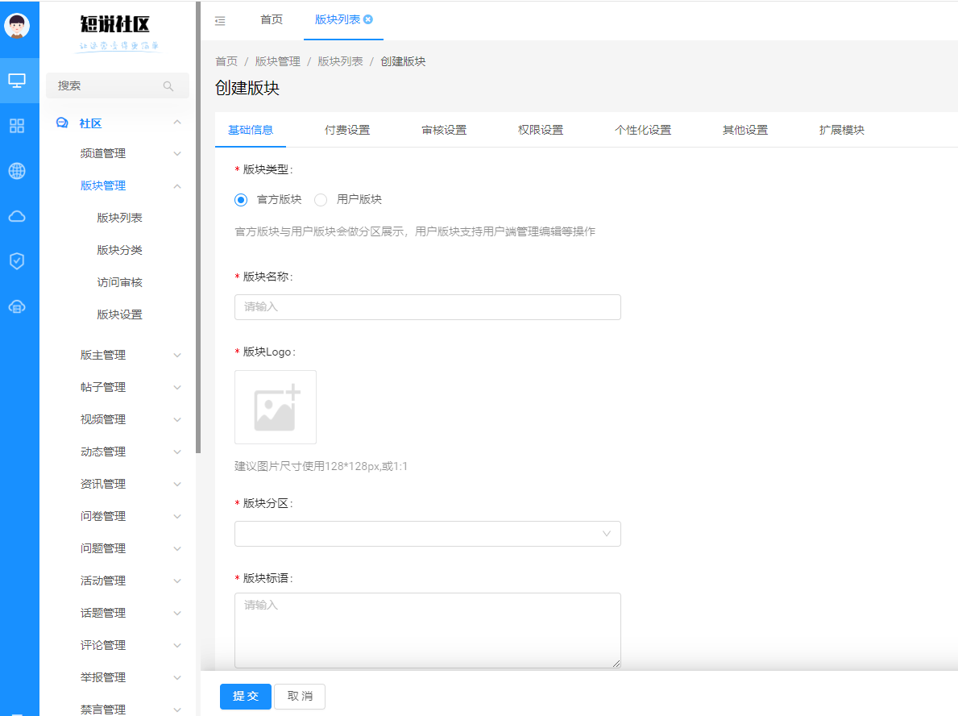
Task: Switch to 权限设置 tab
Action: pos(541,131)
